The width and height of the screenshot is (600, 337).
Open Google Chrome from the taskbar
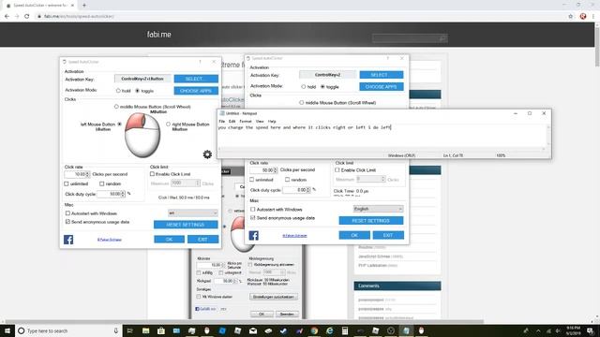click(x=314, y=330)
